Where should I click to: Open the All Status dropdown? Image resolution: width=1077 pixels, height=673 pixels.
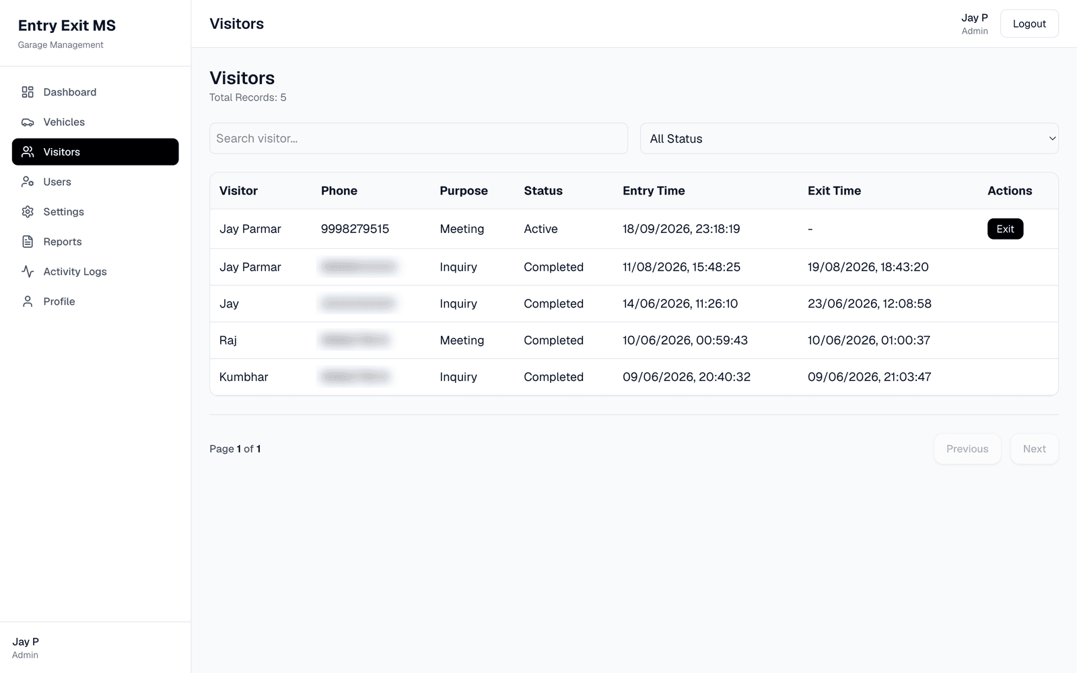click(849, 139)
